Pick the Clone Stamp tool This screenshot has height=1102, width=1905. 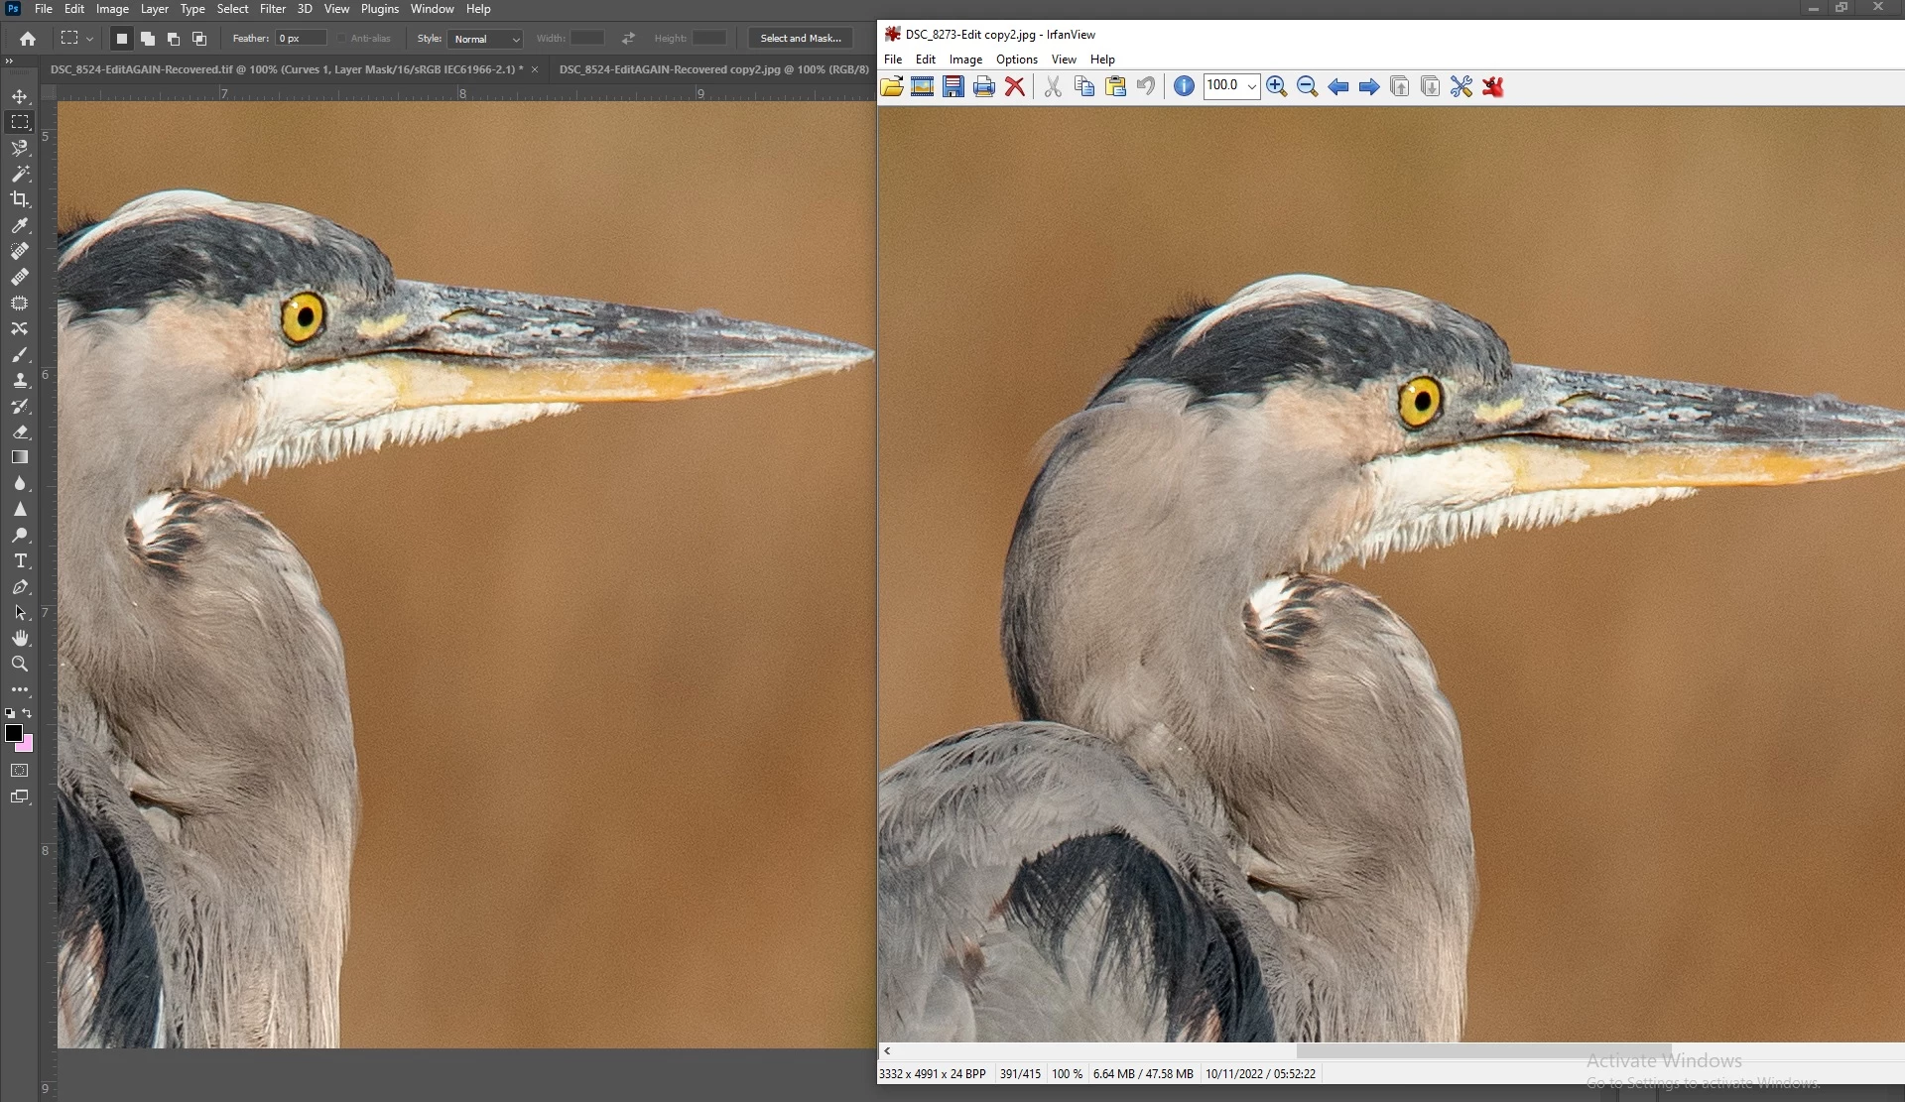19,380
